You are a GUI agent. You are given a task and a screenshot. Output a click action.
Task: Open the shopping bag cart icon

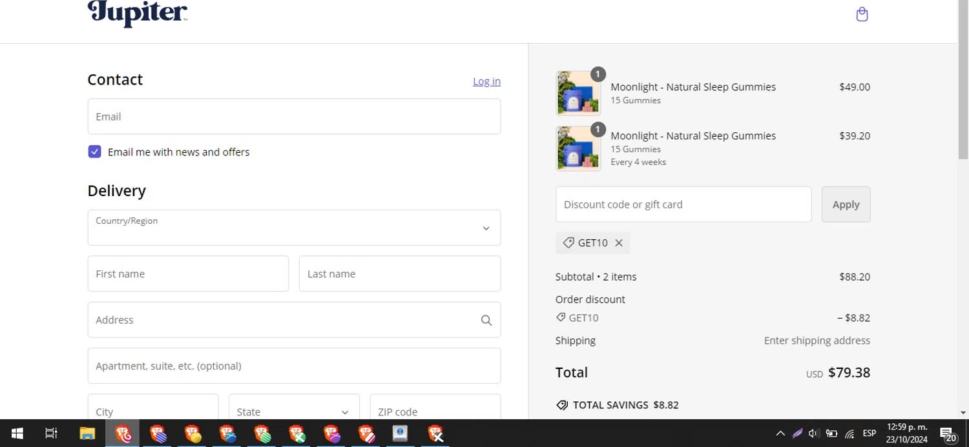pos(862,14)
